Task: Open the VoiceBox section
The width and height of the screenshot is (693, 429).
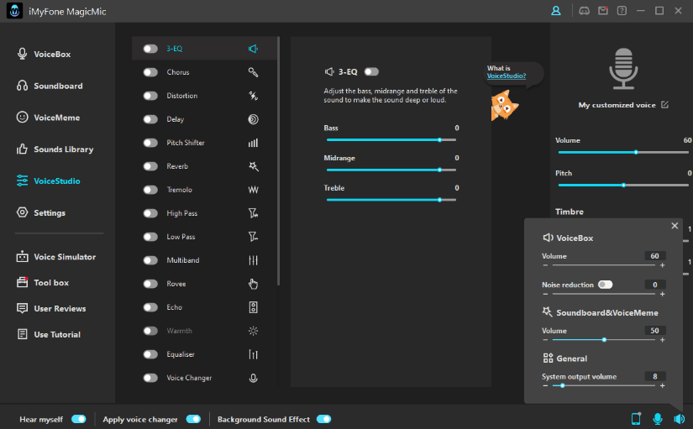Action: (x=44, y=54)
